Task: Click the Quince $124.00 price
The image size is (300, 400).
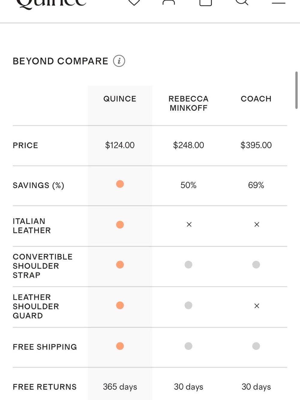Action: tap(120, 145)
